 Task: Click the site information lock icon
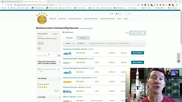pyautogui.click(x=15, y=5)
